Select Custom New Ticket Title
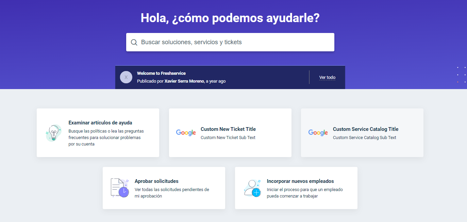 [228, 129]
